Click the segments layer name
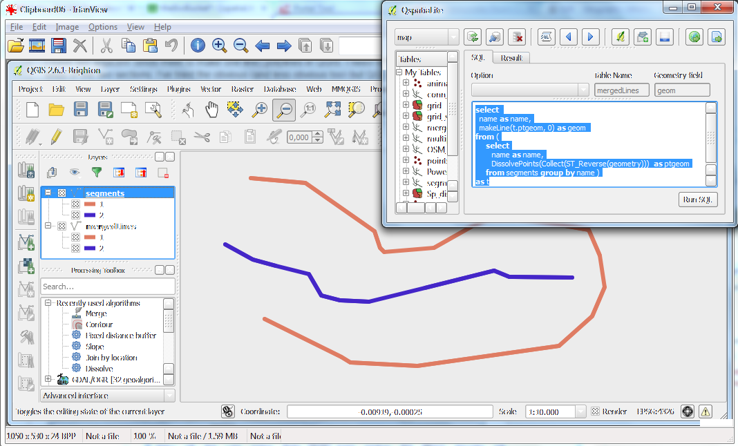The width and height of the screenshot is (738, 446). coord(105,193)
